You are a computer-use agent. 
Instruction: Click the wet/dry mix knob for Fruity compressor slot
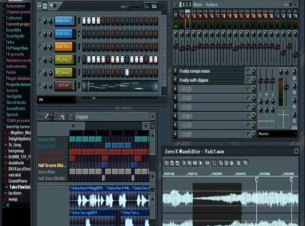pos(253,71)
